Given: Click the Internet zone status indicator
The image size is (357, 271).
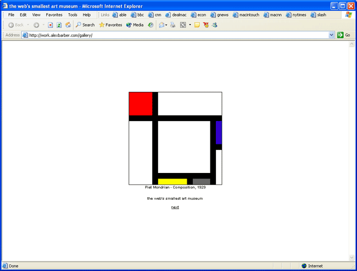Looking at the screenshot, I should [312, 266].
